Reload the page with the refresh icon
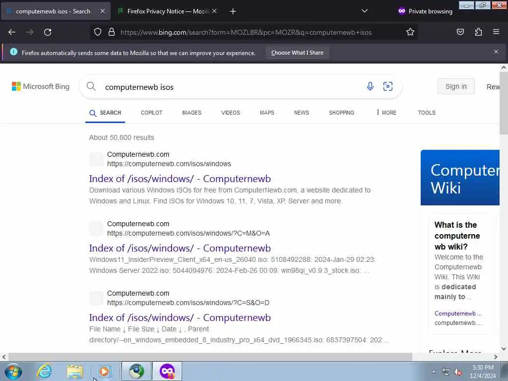This screenshot has height=381, width=508. (x=48, y=32)
